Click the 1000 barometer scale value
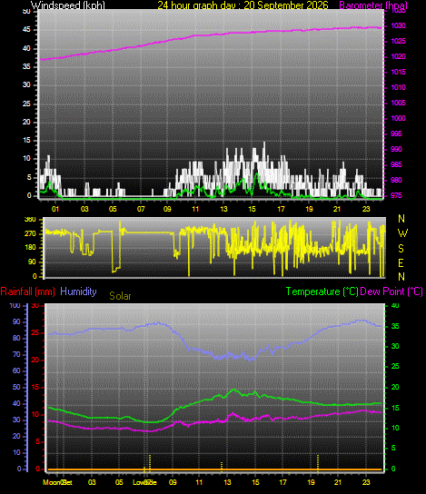 [398, 118]
